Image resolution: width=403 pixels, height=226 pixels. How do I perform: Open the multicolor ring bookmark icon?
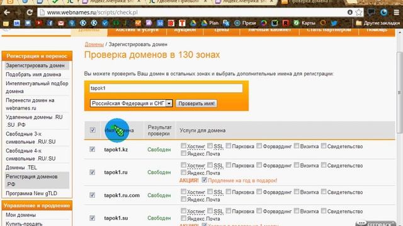(264, 23)
